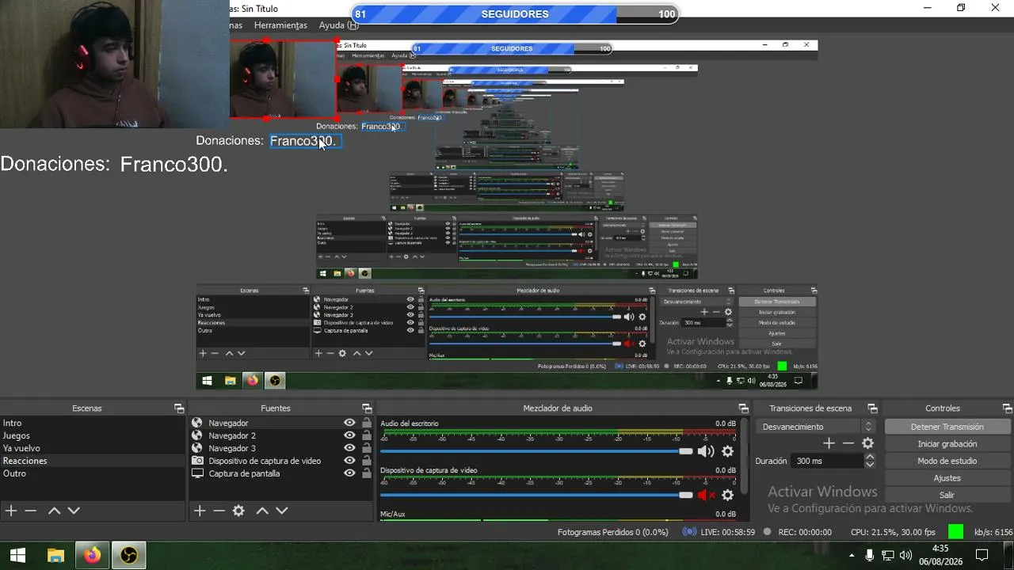The image size is (1014, 570).
Task: Move the selected source down in the Fuentes list
Action: coord(281,511)
